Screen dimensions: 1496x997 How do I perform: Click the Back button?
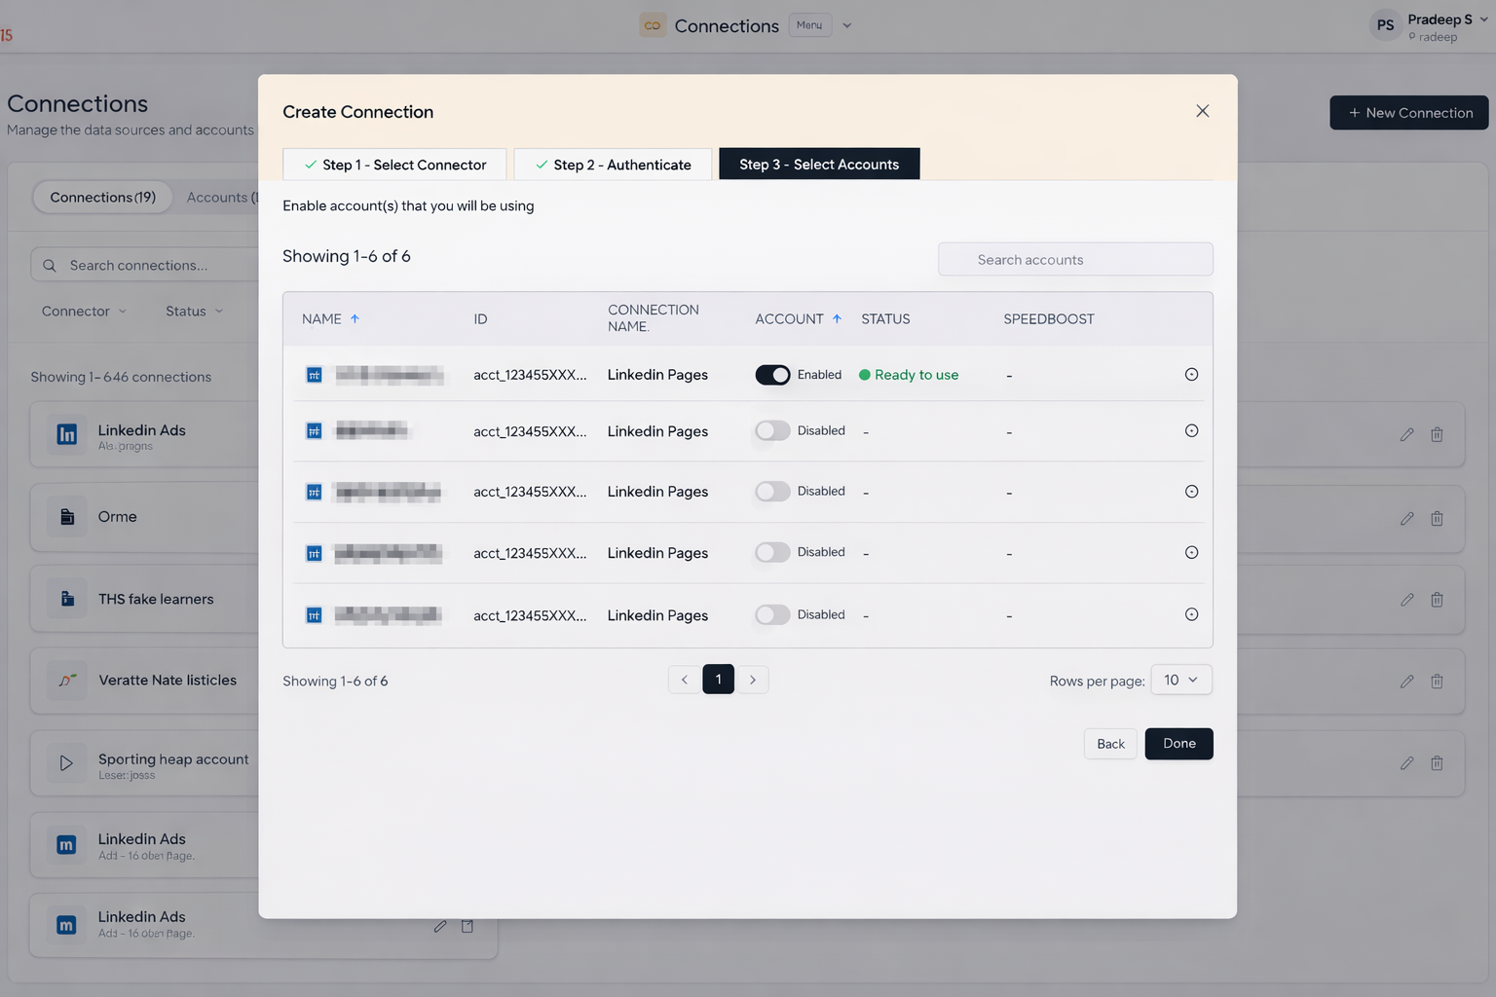click(1110, 744)
